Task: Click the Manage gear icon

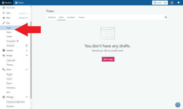Action: pos(4,97)
